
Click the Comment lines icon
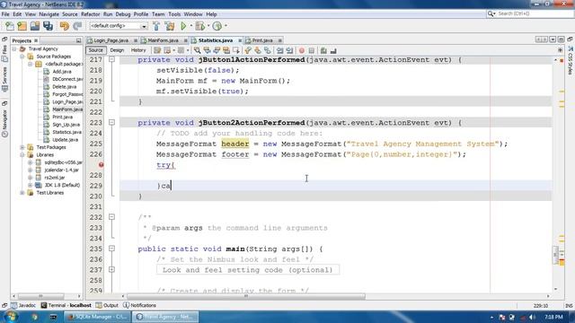tap(323, 50)
